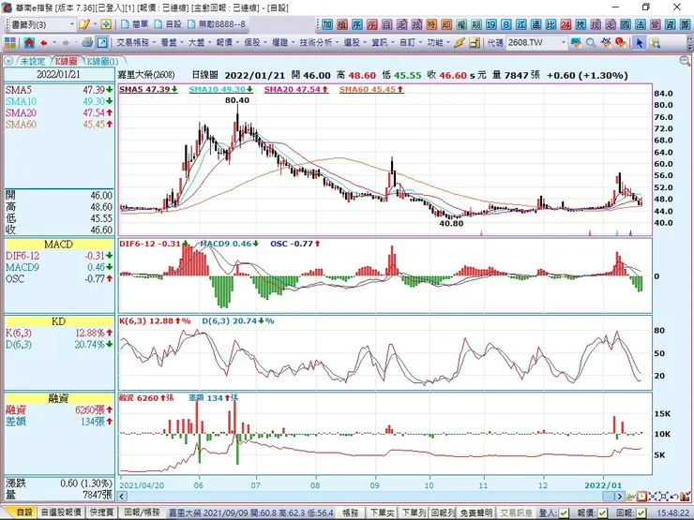Toggle the 登入 status checkbox
Image resolution: width=694 pixels, height=520 pixels.
(564, 513)
